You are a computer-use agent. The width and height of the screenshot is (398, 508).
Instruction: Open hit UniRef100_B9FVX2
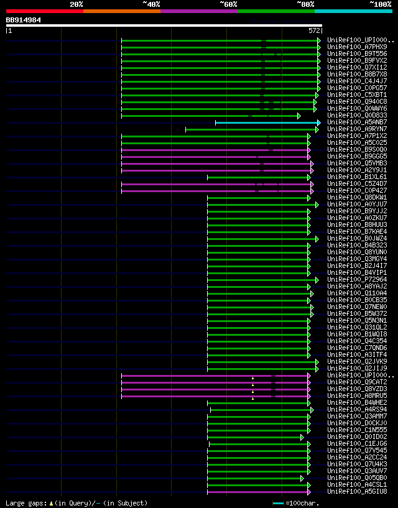357,60
